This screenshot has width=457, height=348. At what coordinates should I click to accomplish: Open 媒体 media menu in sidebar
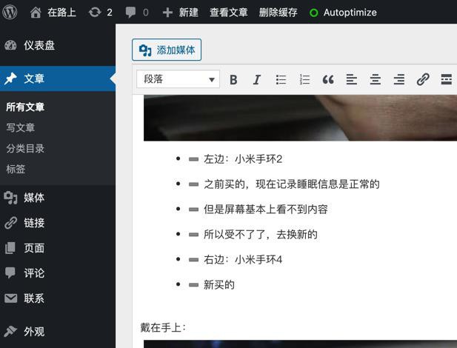[x=58, y=198]
